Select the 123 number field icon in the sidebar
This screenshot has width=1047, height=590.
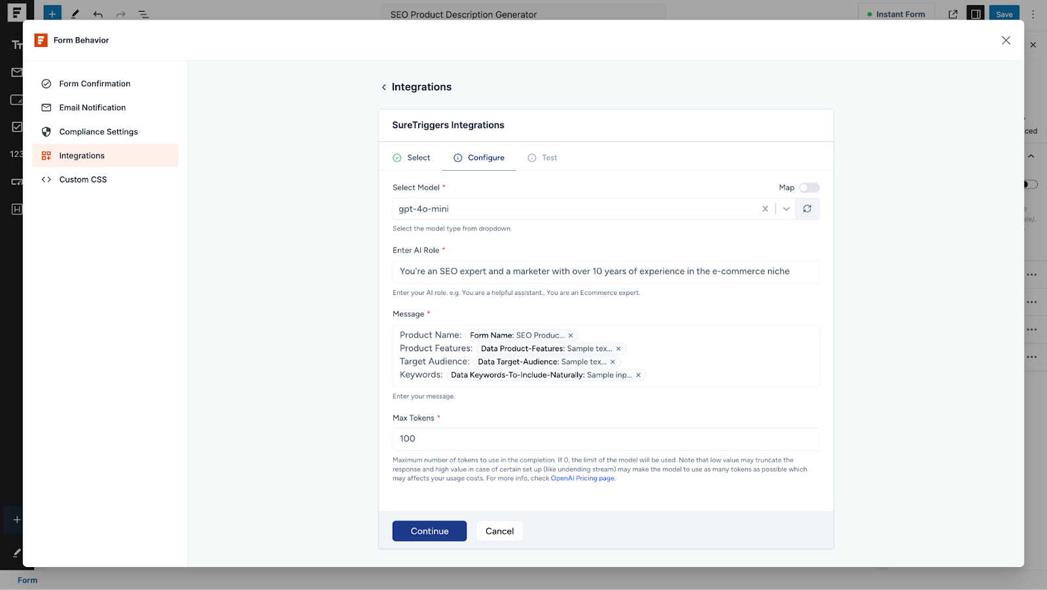point(16,154)
